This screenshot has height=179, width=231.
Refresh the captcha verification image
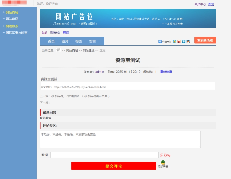click(x=165, y=155)
